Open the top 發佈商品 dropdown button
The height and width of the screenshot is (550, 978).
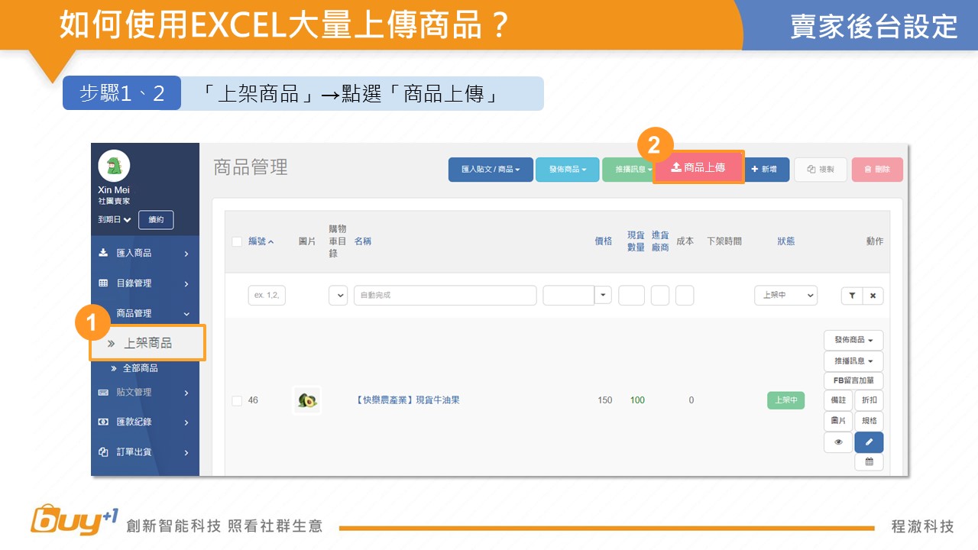point(567,170)
